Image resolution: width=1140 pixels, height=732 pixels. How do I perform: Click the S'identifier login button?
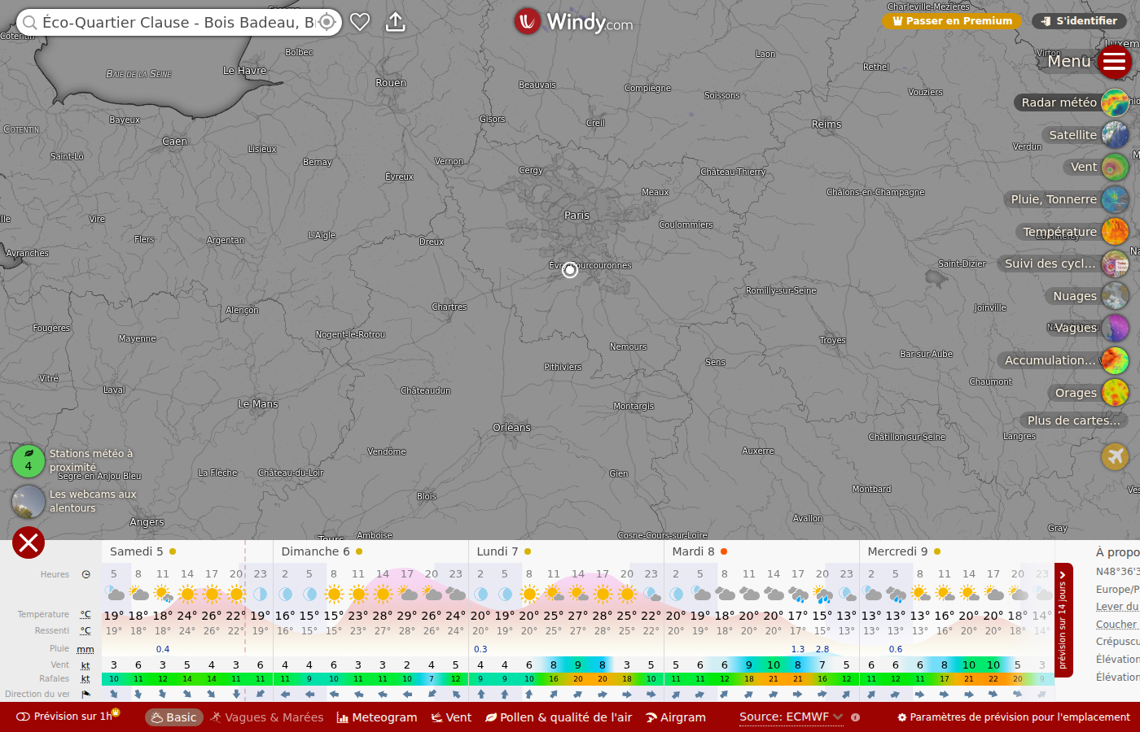point(1079,21)
